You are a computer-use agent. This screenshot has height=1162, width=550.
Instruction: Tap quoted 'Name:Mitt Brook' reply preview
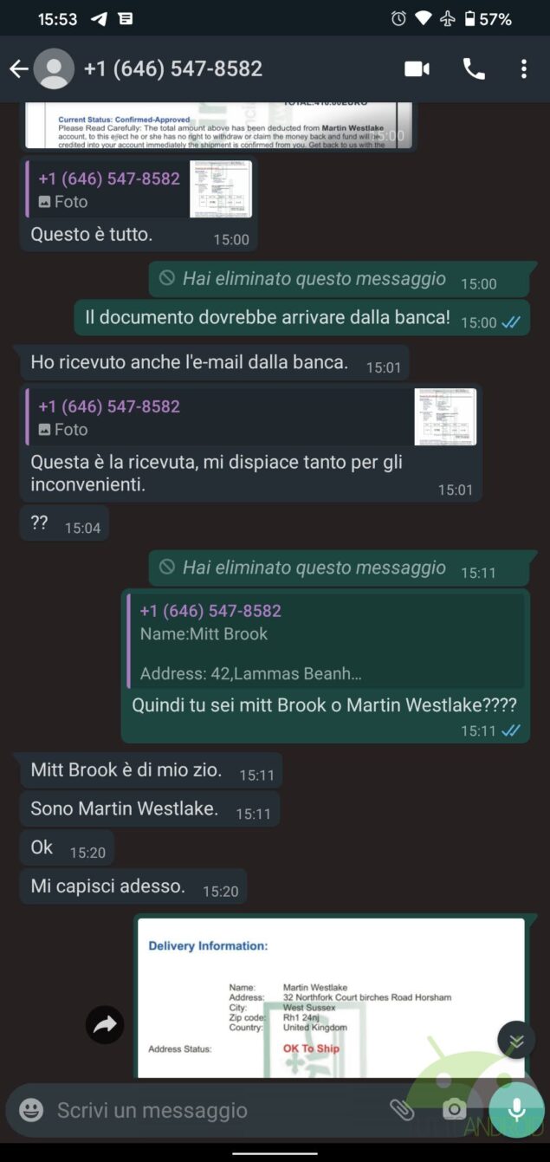point(326,641)
